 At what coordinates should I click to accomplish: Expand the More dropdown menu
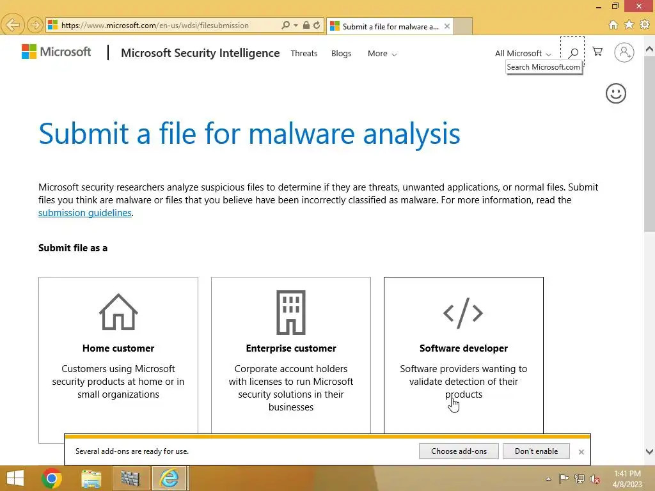pyautogui.click(x=382, y=54)
